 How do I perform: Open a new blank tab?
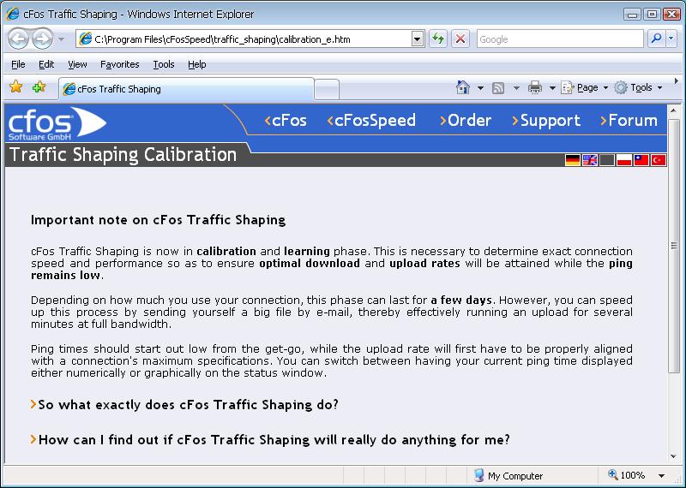point(327,90)
